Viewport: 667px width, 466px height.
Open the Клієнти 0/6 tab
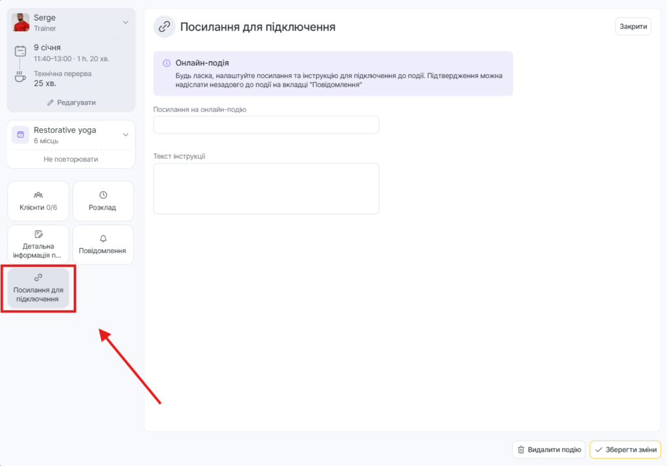tap(38, 201)
